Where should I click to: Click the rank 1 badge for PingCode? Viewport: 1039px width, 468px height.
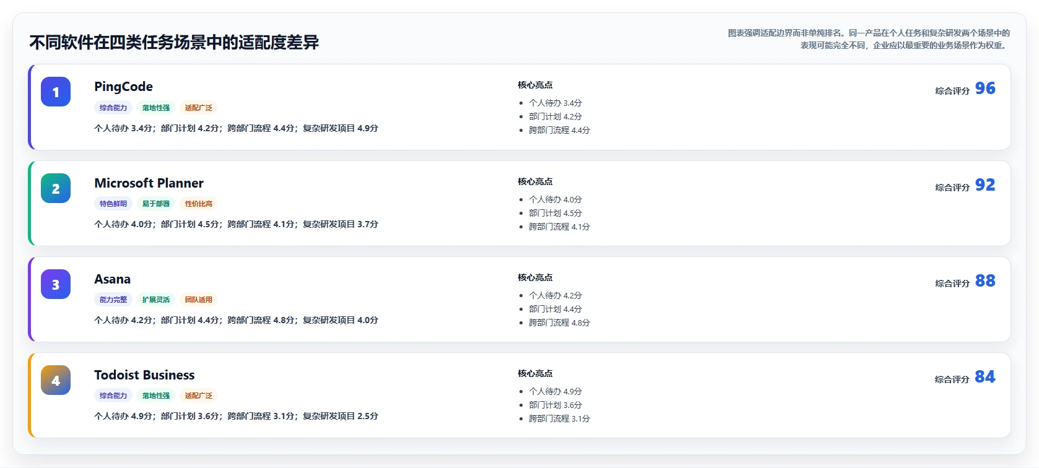[x=56, y=92]
